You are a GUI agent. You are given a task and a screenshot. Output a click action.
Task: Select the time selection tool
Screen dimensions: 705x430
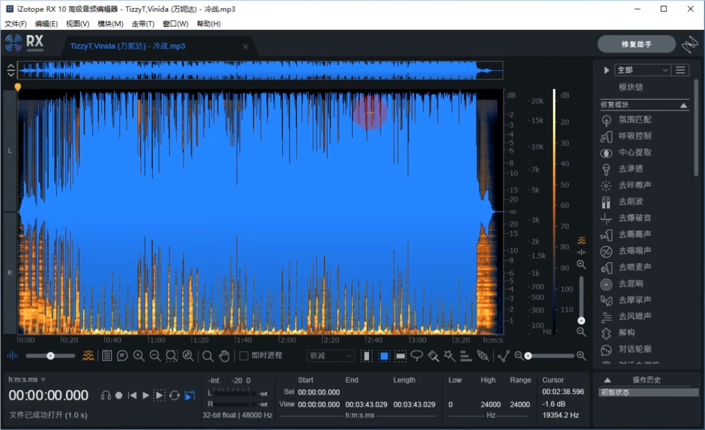[x=367, y=356]
